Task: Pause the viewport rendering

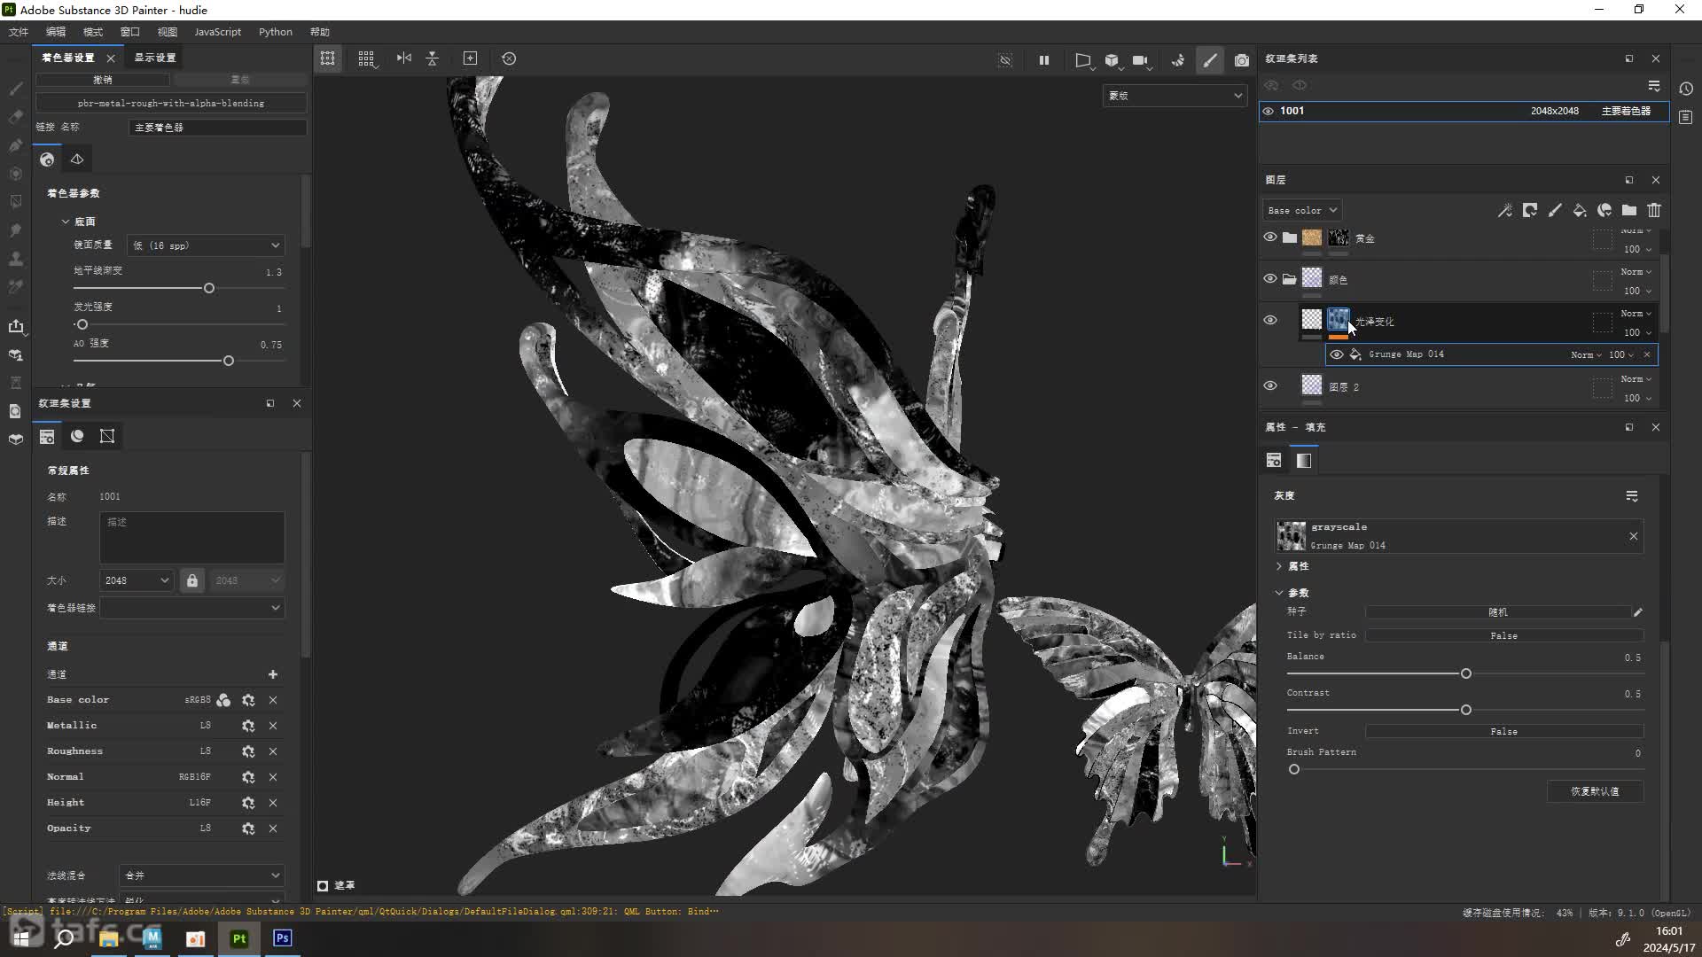Action: coord(1044,60)
